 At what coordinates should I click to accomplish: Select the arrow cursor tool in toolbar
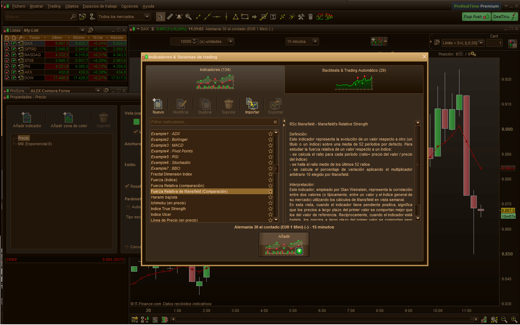pyautogui.click(x=161, y=17)
